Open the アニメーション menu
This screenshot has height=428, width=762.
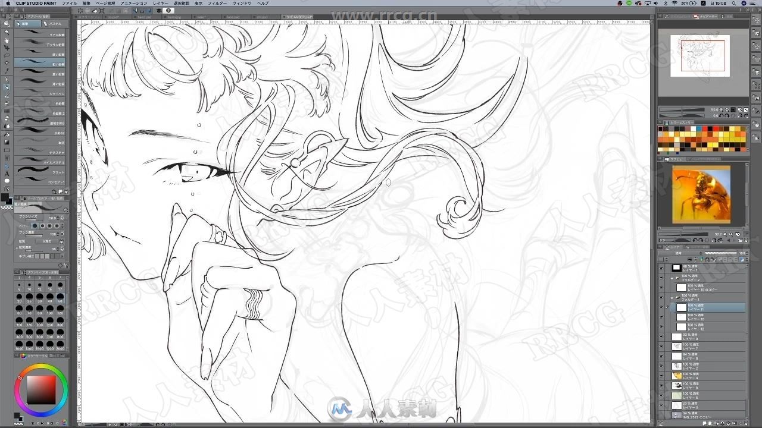click(134, 3)
